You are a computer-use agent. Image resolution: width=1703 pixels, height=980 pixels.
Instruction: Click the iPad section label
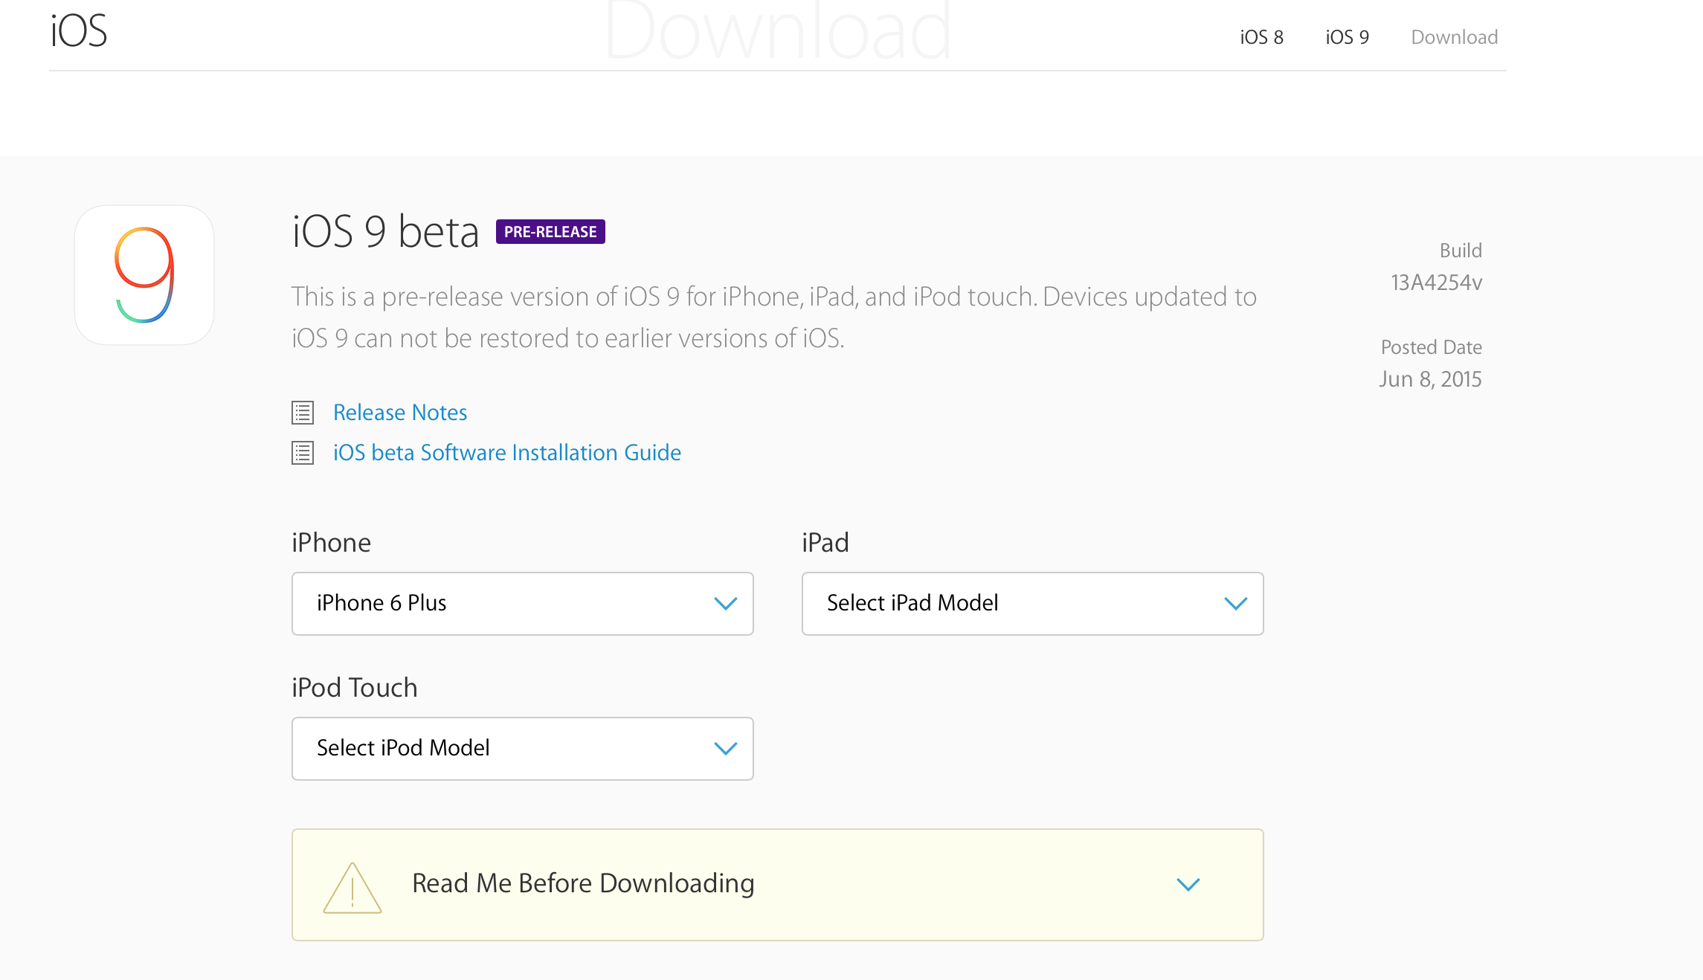pyautogui.click(x=825, y=543)
